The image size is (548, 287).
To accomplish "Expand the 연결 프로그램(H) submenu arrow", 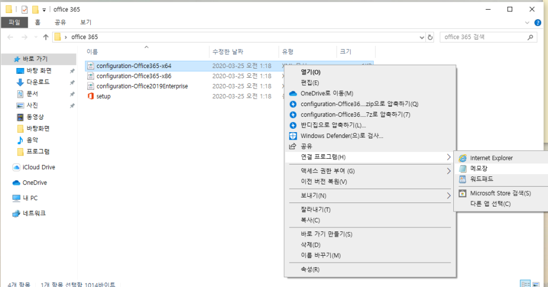I will click(x=449, y=157).
